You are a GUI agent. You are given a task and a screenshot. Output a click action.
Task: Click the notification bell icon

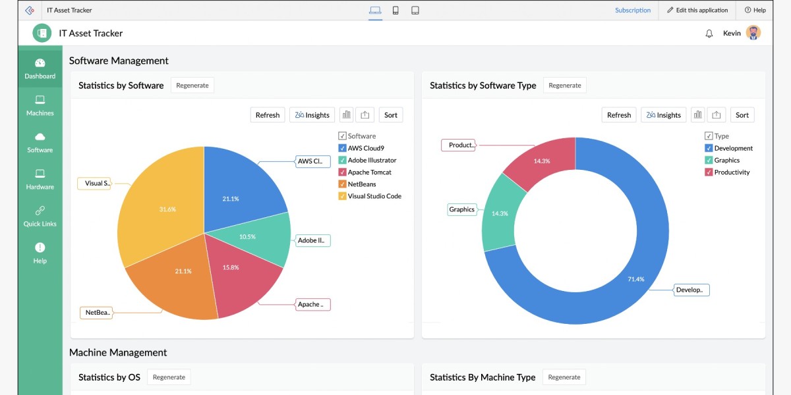[x=709, y=34]
